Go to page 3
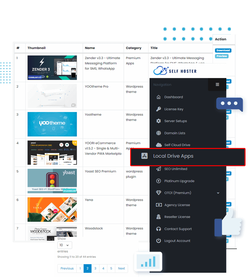This screenshot has width=249, height=277. [95, 268]
